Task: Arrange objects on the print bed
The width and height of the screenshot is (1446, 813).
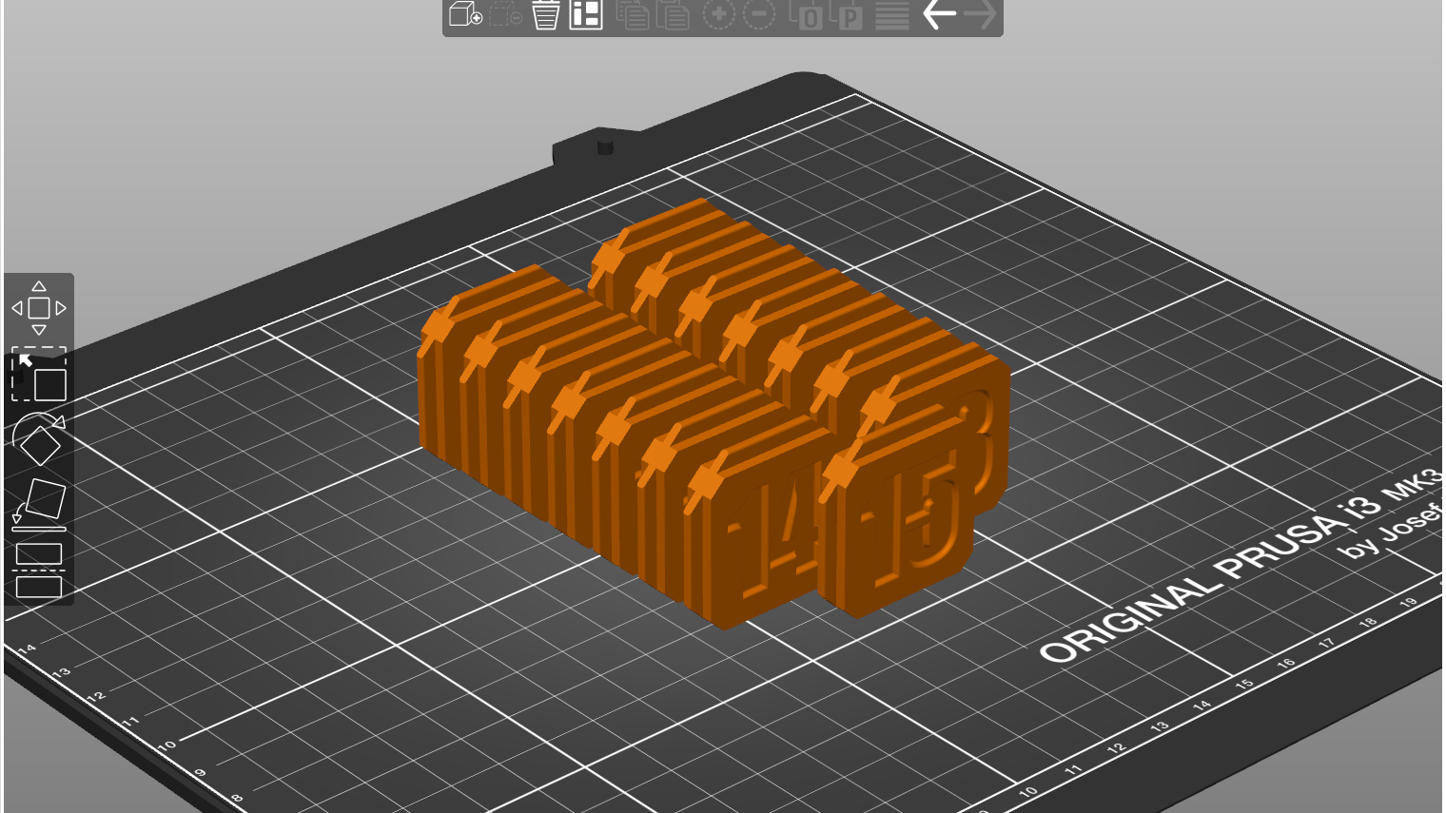Action: (585, 15)
